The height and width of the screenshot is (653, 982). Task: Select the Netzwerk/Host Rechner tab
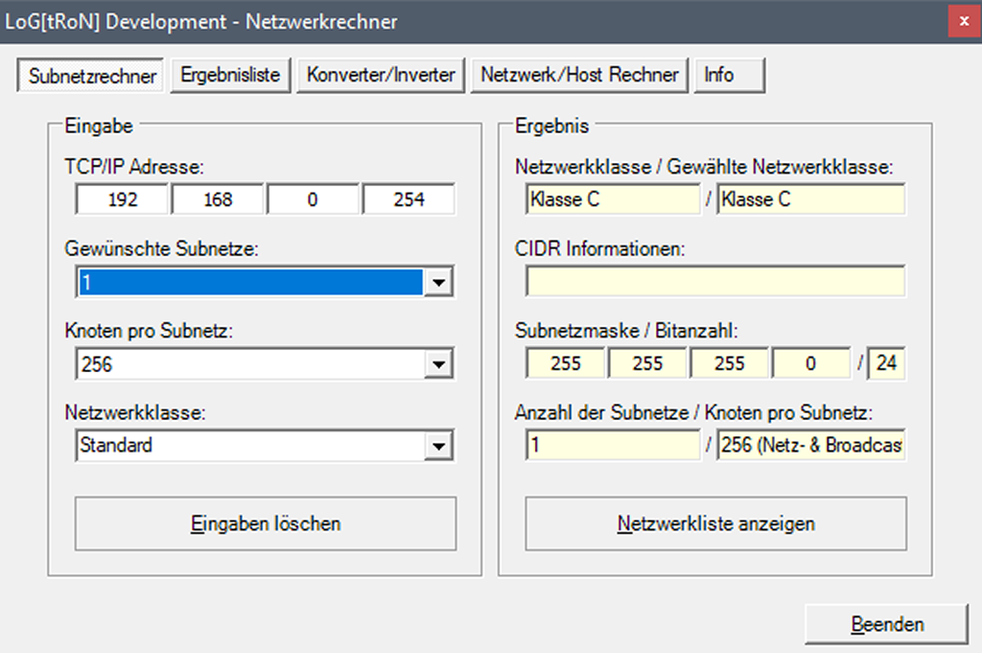579,75
